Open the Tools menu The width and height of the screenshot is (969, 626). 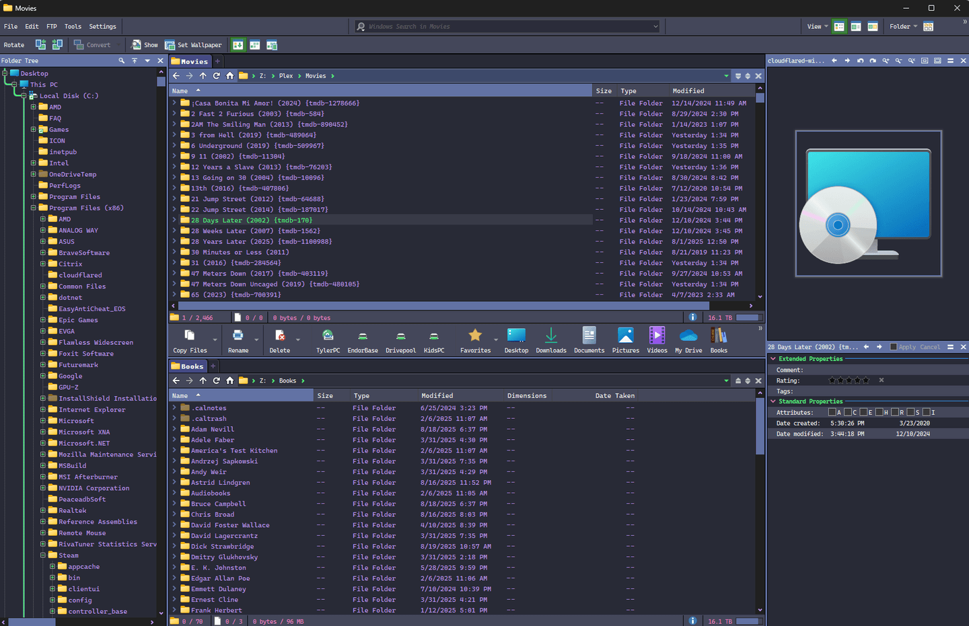point(73,26)
